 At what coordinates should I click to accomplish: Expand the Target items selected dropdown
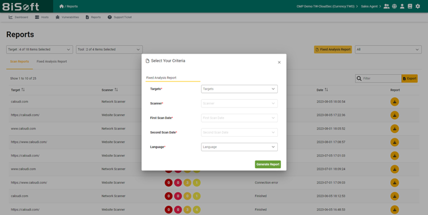click(39, 50)
